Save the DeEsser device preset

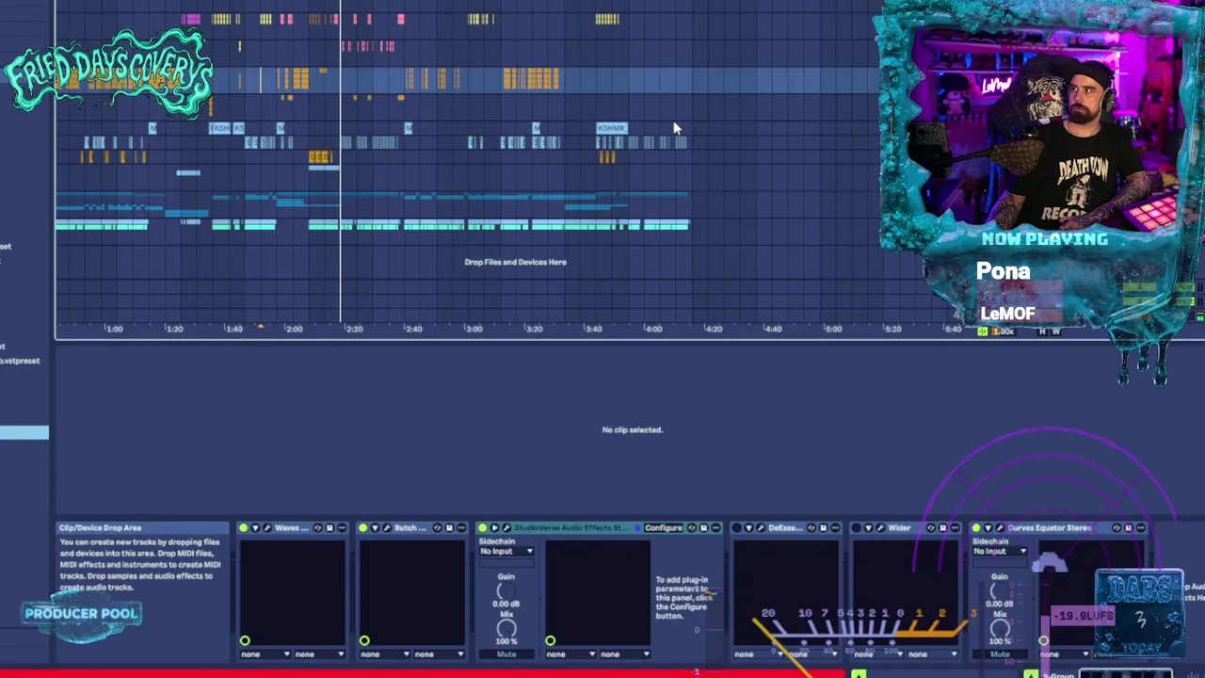click(823, 527)
